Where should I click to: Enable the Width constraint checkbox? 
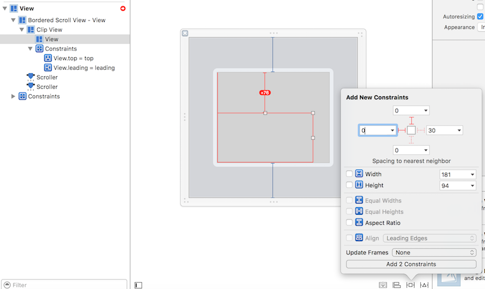(x=349, y=174)
